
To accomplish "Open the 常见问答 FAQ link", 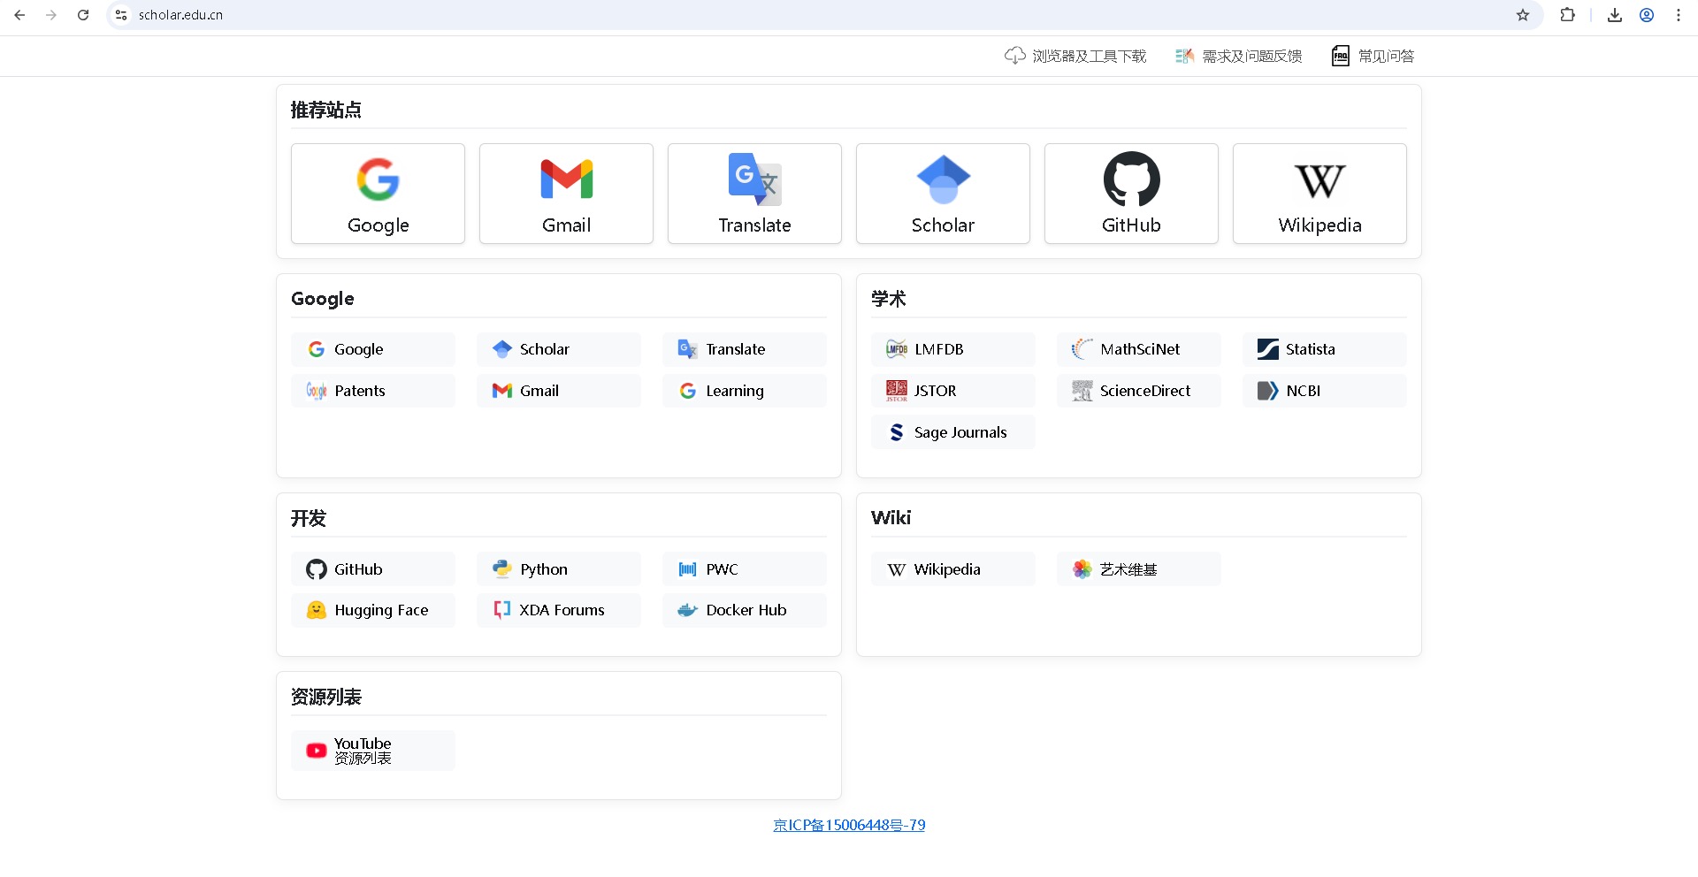I will click(1373, 56).
